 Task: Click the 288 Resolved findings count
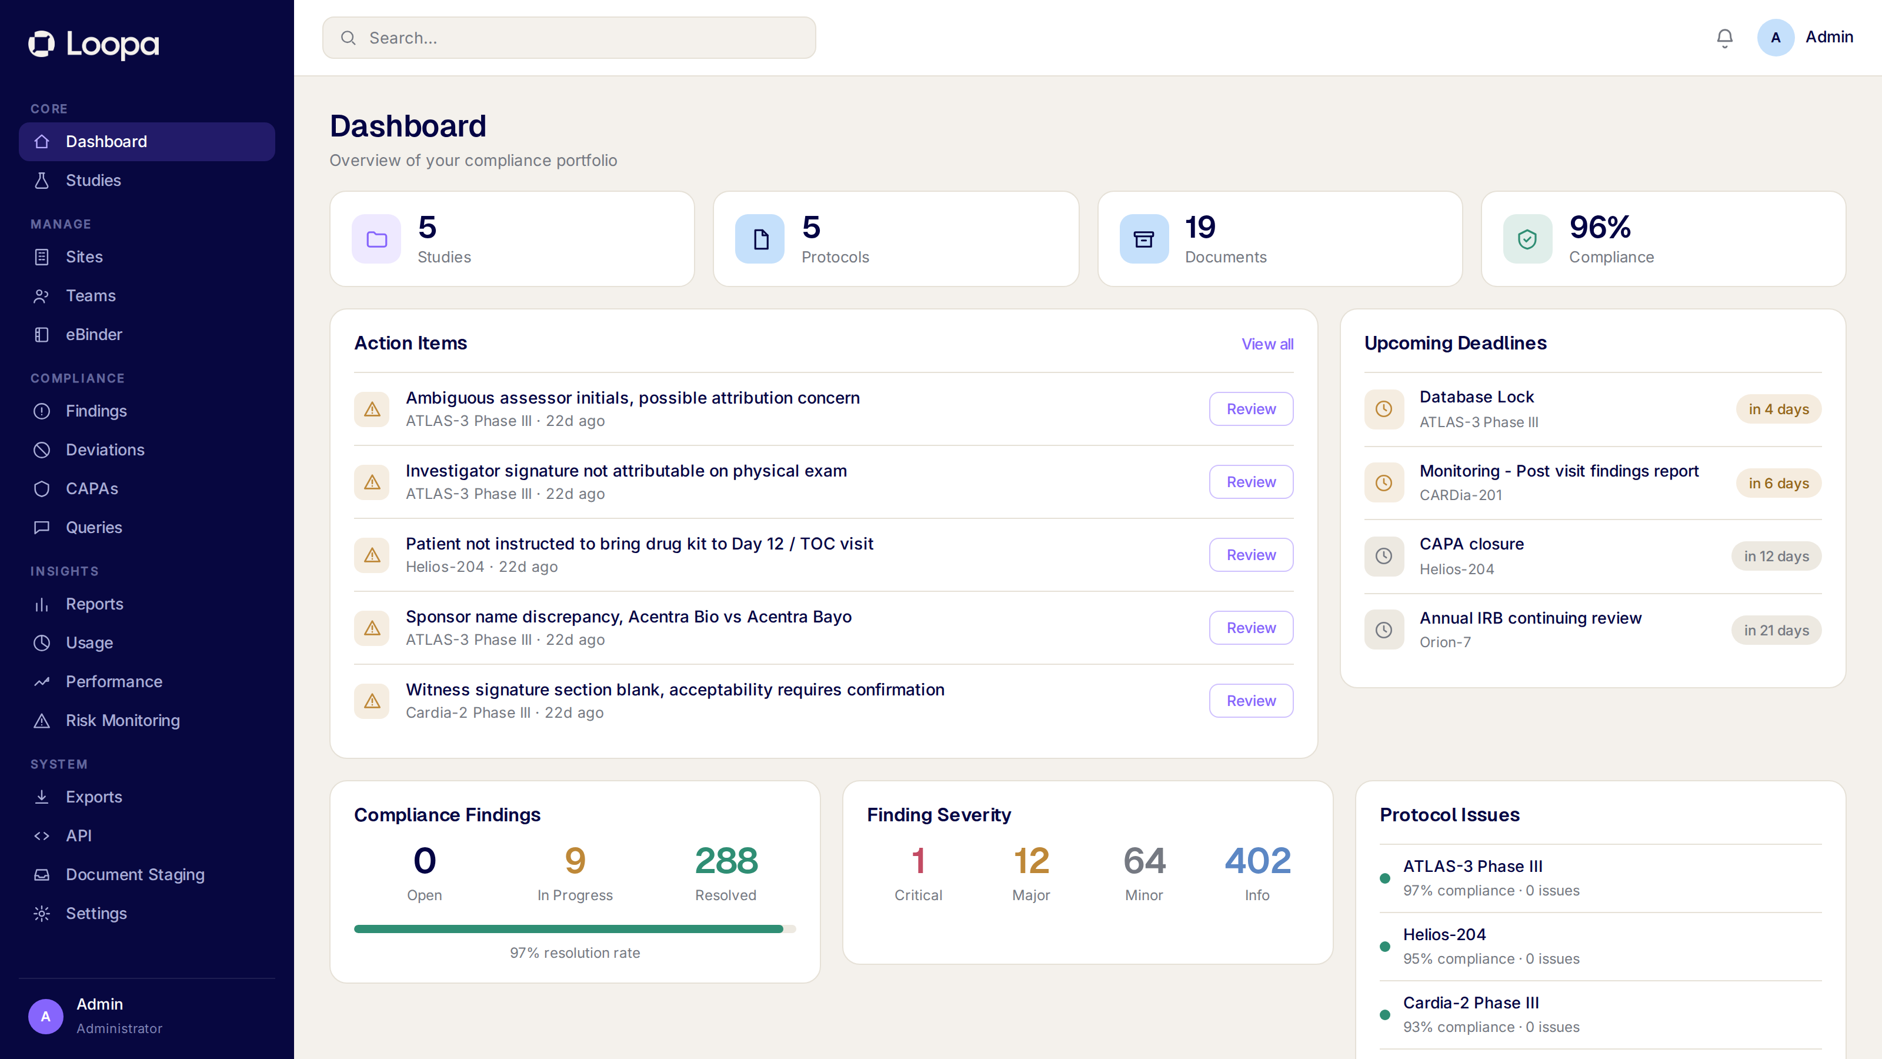click(x=726, y=861)
